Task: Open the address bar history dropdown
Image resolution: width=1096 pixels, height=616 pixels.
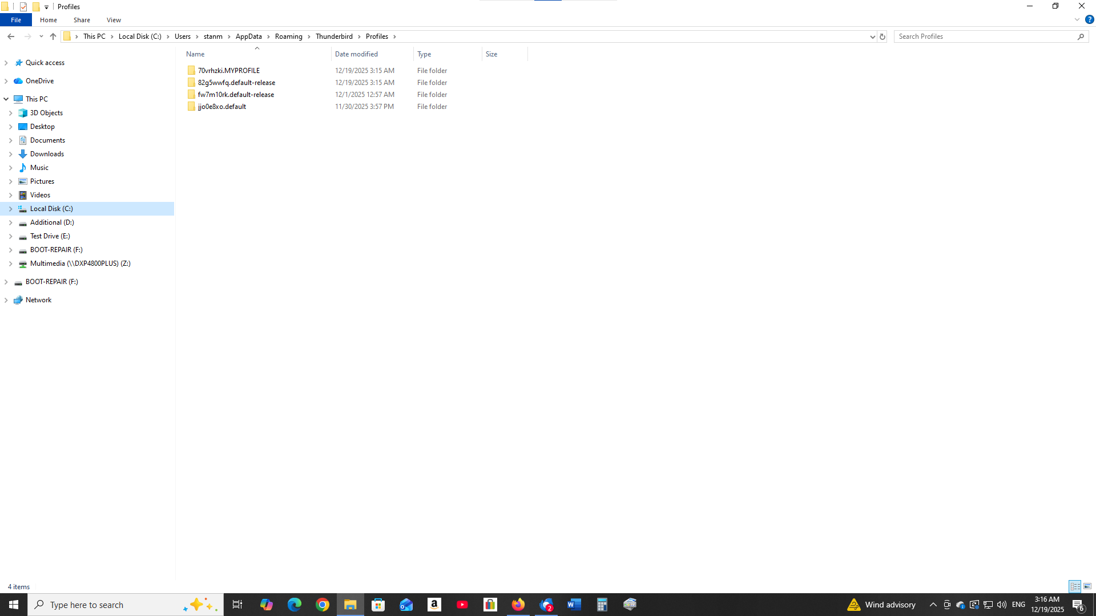Action: pyautogui.click(x=872, y=37)
